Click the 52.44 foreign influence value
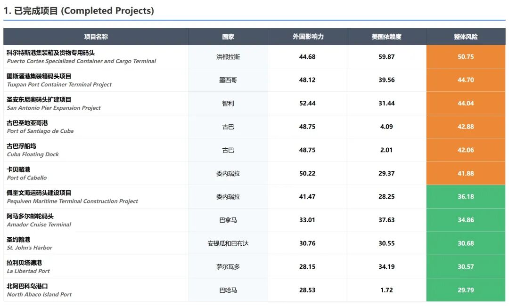The width and height of the screenshot is (509, 306). coord(307,104)
